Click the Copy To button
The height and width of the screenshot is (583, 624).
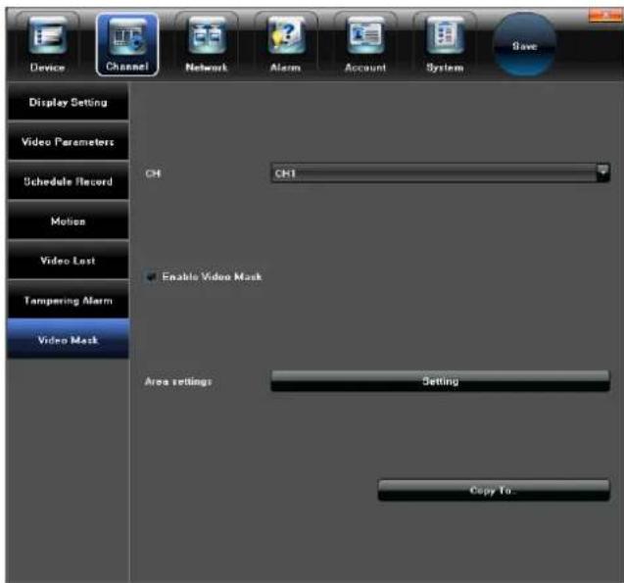point(494,490)
